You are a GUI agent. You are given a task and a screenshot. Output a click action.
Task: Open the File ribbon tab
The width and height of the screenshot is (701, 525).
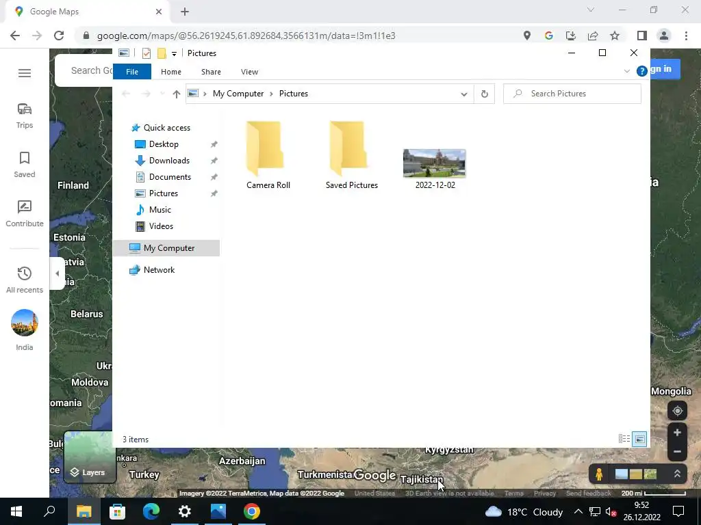point(132,71)
